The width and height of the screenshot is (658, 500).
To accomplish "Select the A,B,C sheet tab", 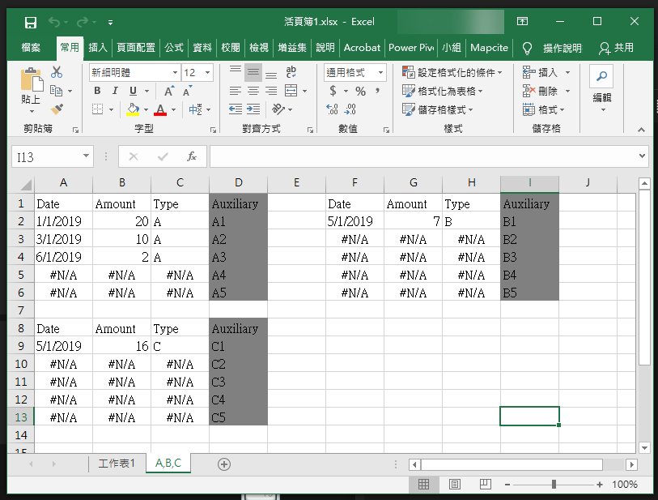I will (x=168, y=464).
